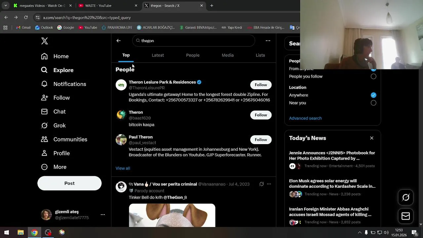Open Notifications bell in sidebar
The image size is (423, 238).
point(63,84)
